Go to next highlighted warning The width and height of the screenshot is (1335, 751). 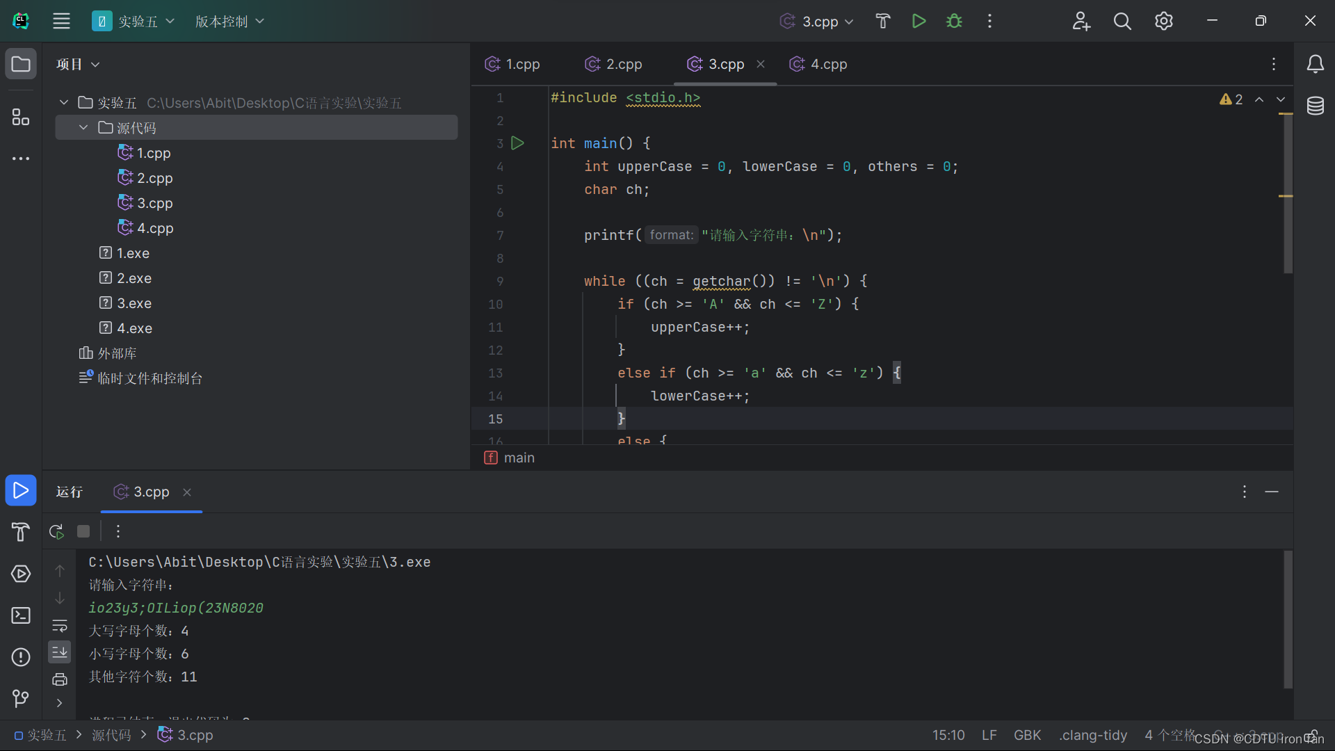pyautogui.click(x=1281, y=99)
